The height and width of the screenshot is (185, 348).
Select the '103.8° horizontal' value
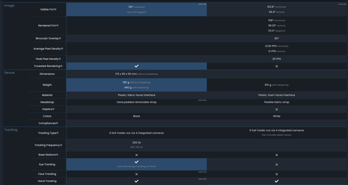[x=276, y=7]
